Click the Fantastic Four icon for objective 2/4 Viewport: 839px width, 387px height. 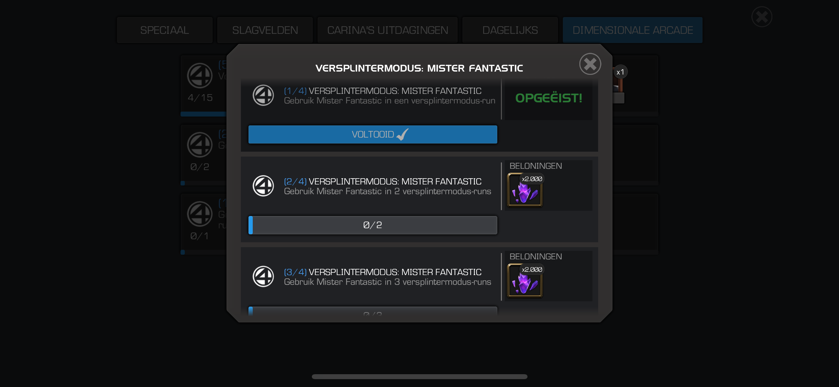(x=263, y=186)
